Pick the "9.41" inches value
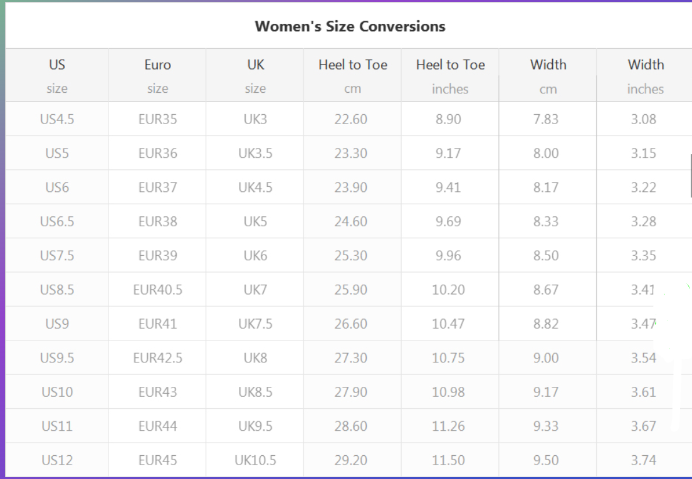692x479 pixels. tap(448, 187)
